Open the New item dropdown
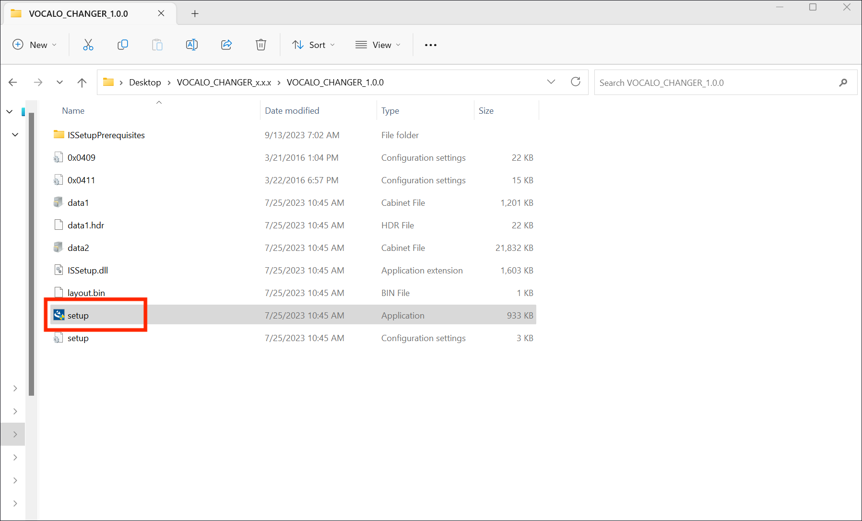The image size is (862, 521). tap(35, 45)
